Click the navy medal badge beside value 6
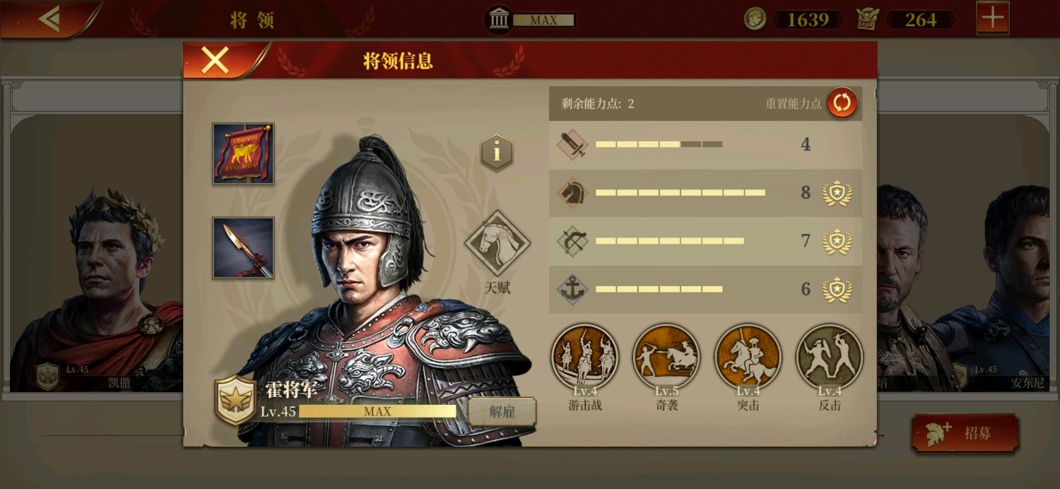The image size is (1060, 489). (x=837, y=289)
